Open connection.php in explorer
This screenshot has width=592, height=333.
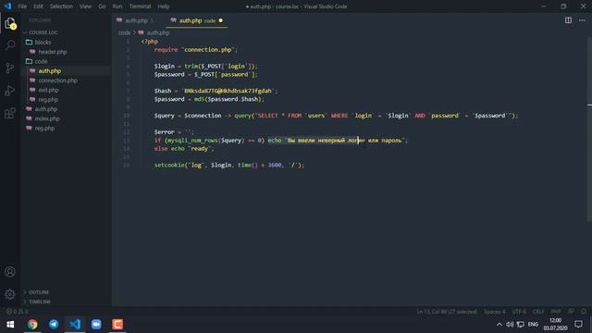point(57,80)
